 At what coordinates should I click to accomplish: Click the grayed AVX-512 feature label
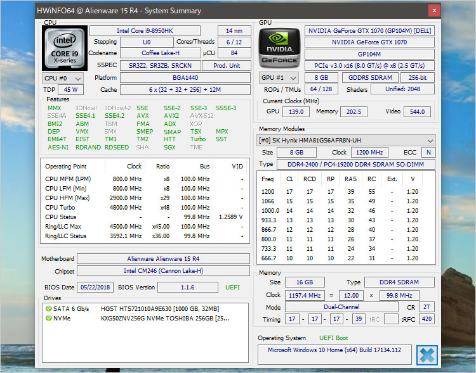[202, 116]
